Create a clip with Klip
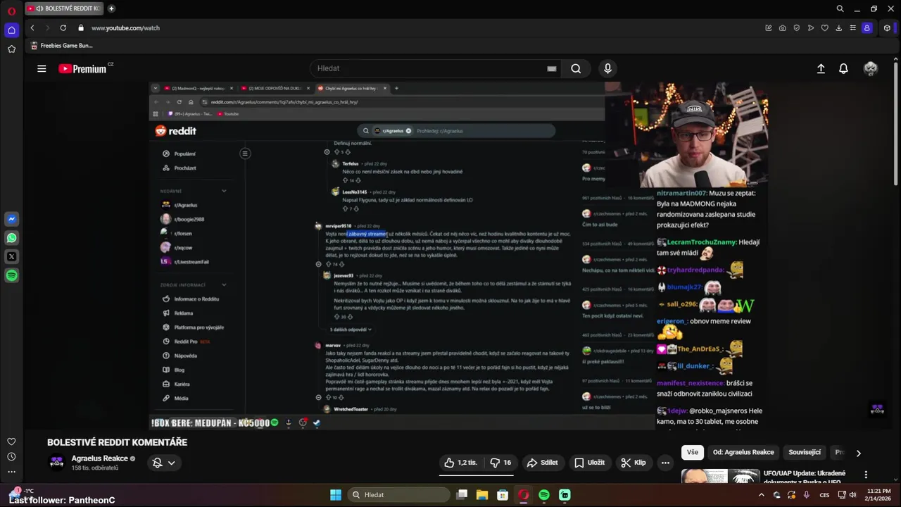The width and height of the screenshot is (901, 507). tap(633, 463)
